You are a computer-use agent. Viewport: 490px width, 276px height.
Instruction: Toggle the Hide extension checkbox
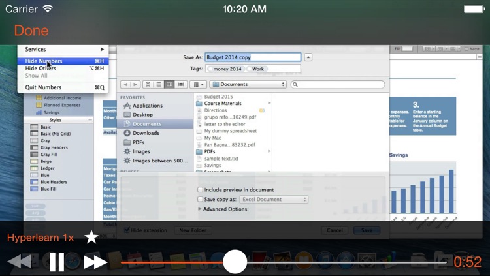127,230
